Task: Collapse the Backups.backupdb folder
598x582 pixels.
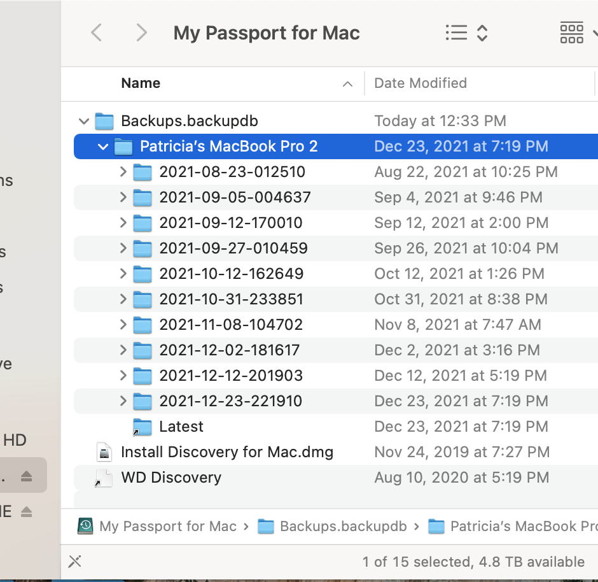Action: [83, 122]
